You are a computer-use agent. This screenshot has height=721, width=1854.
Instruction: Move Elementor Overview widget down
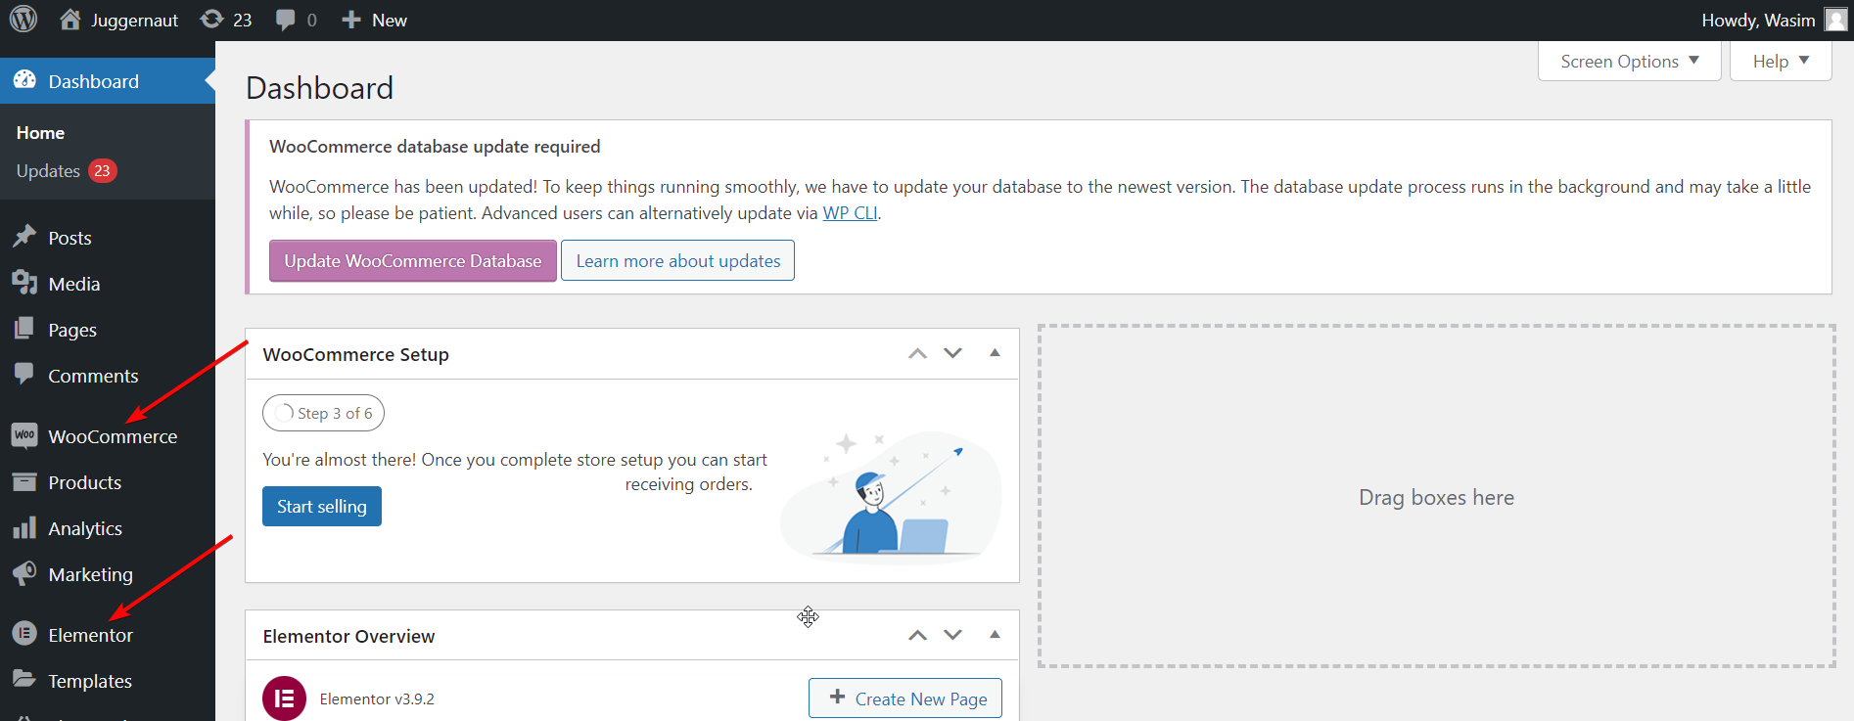pos(952,635)
